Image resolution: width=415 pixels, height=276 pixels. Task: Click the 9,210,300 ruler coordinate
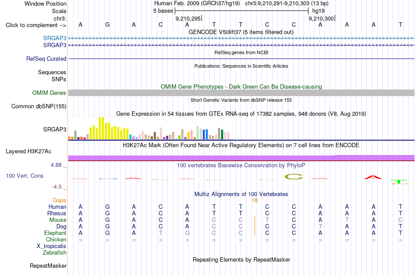(x=322, y=18)
